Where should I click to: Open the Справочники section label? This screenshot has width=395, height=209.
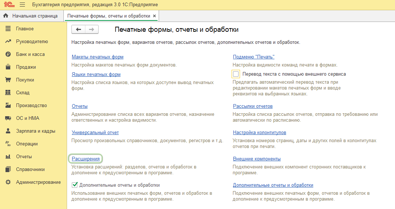30,169
